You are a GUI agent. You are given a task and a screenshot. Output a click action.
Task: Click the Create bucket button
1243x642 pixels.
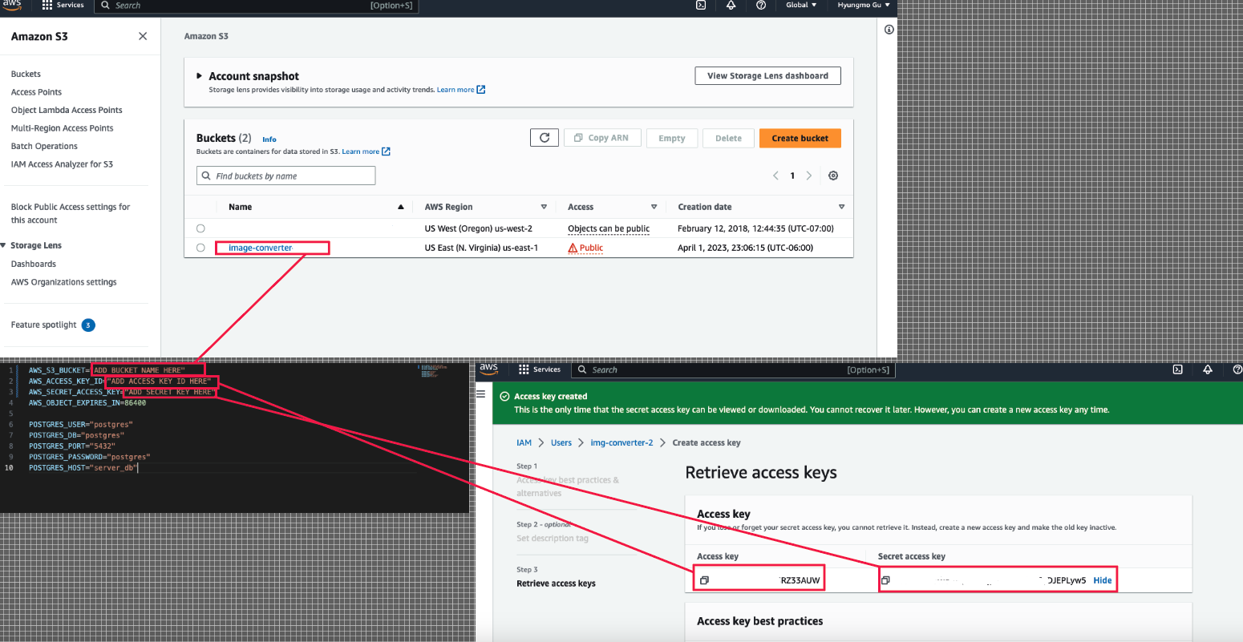click(x=800, y=137)
